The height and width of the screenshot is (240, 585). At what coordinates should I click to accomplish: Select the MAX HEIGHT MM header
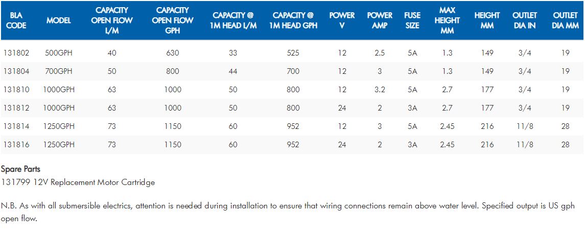[447, 20]
